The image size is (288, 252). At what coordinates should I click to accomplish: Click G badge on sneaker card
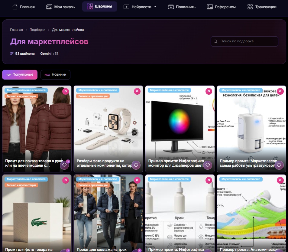point(280,180)
